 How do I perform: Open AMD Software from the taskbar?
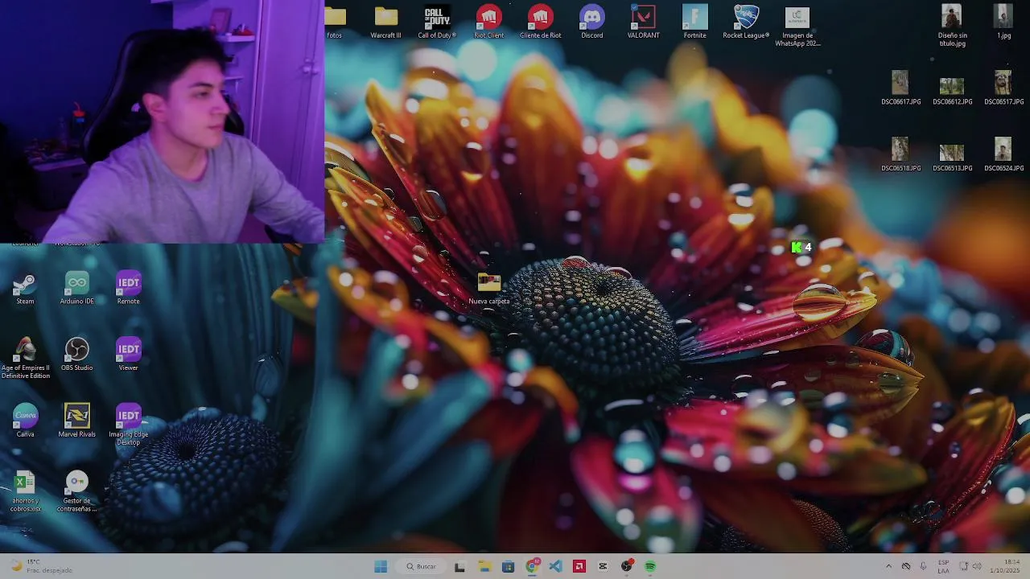(579, 566)
